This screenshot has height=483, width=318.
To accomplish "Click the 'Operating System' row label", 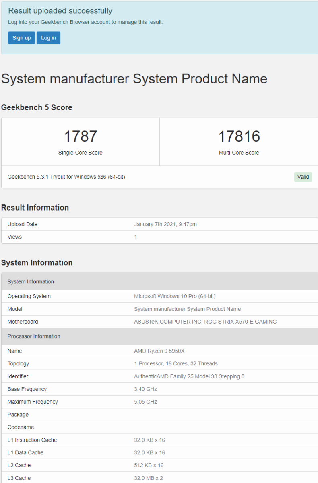I will pyautogui.click(x=29, y=296).
